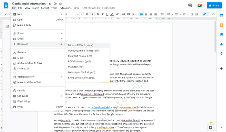Open the text colour picker
226x132 pixels.
pyautogui.click(x=112, y=14)
